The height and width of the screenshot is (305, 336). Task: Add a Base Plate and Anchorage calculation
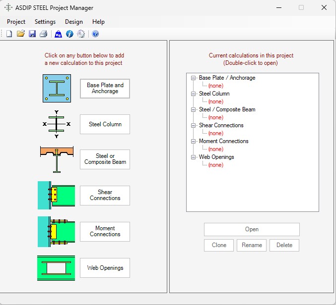point(105,88)
